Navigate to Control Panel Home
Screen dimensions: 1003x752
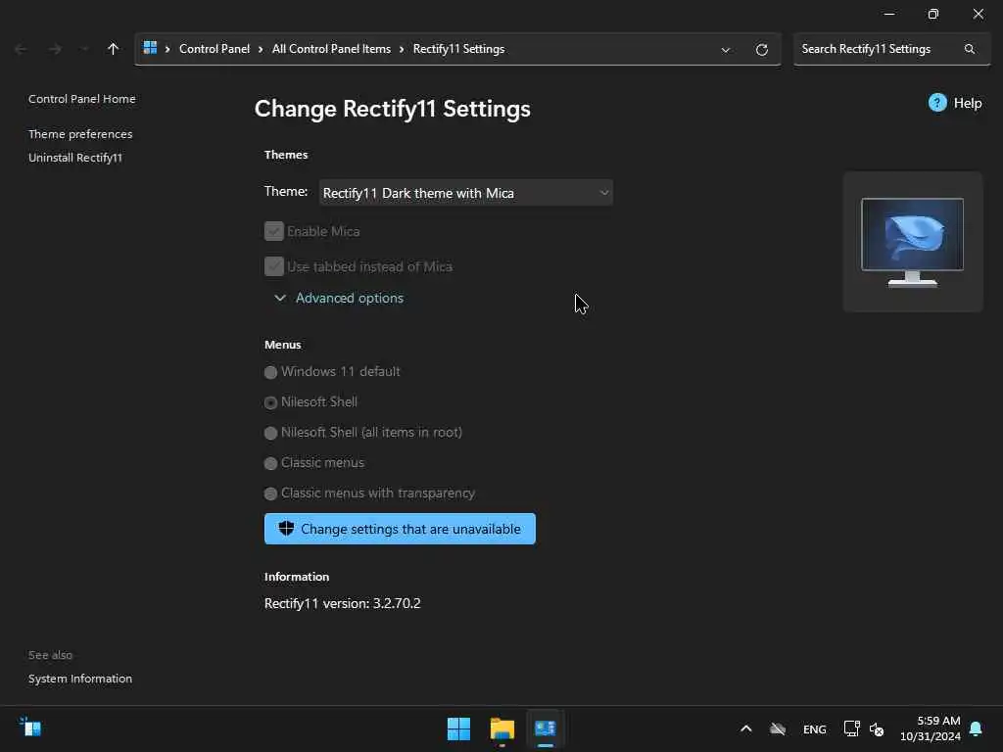coord(82,99)
